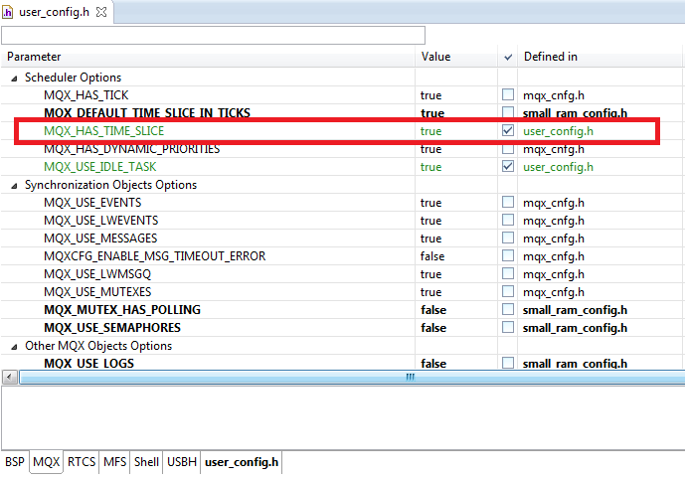
Task: Select the MQX_MUTEX_HAS_POLLING parameter name
Action: (x=122, y=310)
